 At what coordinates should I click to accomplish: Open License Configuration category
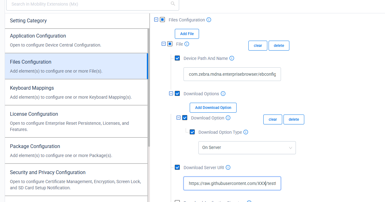(76, 121)
